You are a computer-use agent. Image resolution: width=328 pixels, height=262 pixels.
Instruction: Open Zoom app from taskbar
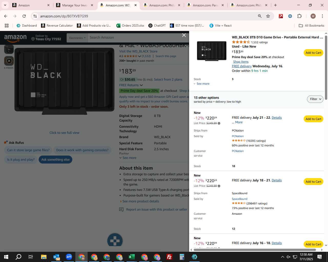click(x=69, y=257)
